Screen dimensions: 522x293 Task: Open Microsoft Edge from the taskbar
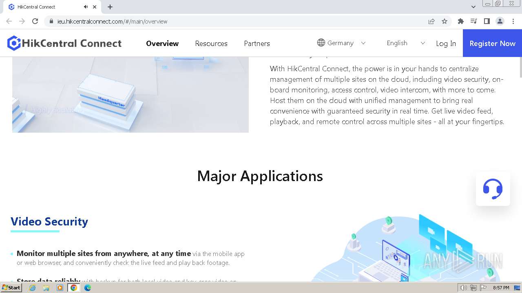[88, 288]
